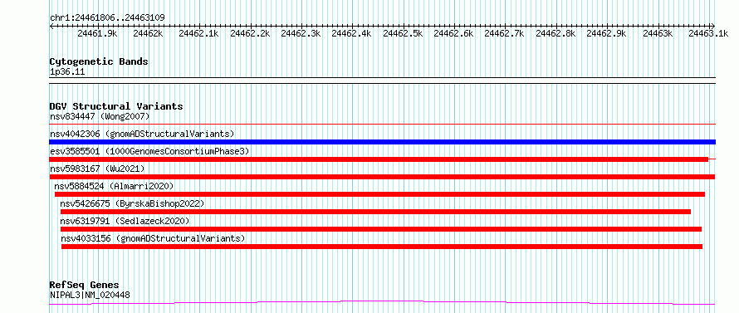
Task: Click the DGV Structural Variants track title
Action: 116,106
